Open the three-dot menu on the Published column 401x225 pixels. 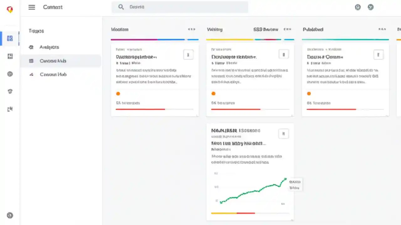(382, 29)
